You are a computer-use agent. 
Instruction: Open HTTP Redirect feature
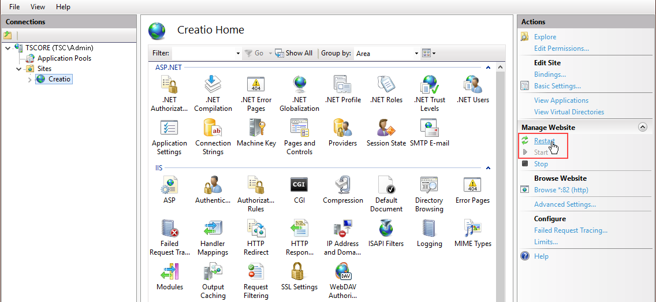256,237
